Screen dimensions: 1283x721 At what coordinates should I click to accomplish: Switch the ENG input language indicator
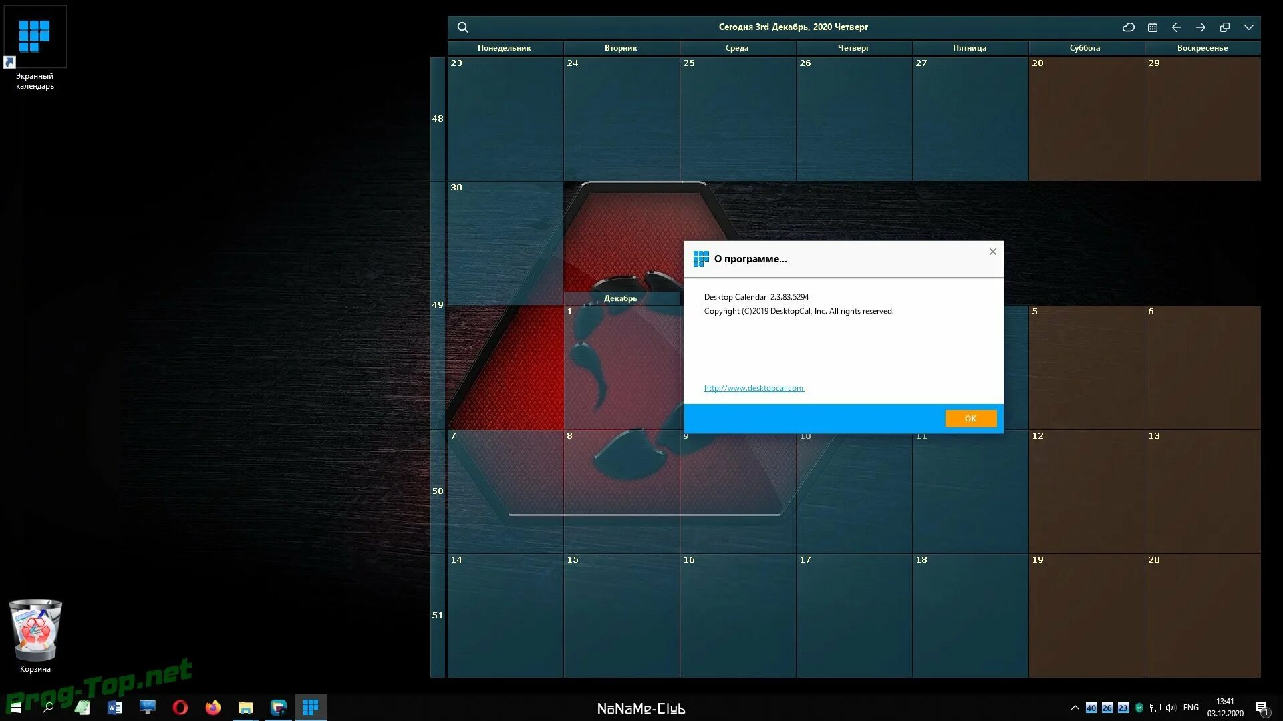[x=1191, y=708]
